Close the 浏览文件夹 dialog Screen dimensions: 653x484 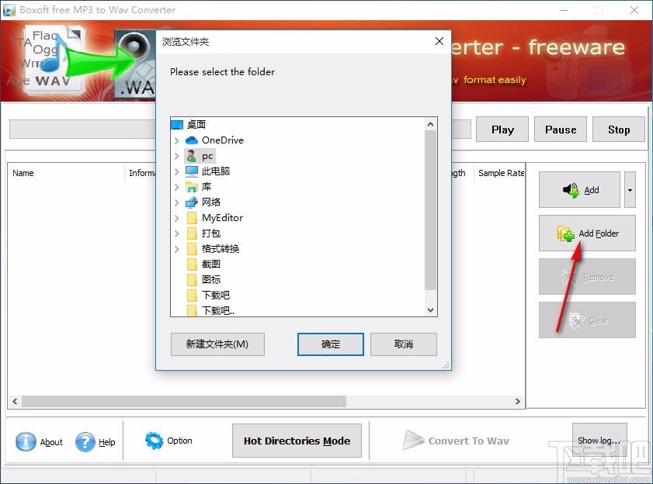coord(439,41)
